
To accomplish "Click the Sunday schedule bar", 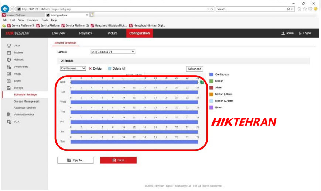I will 134,142.
